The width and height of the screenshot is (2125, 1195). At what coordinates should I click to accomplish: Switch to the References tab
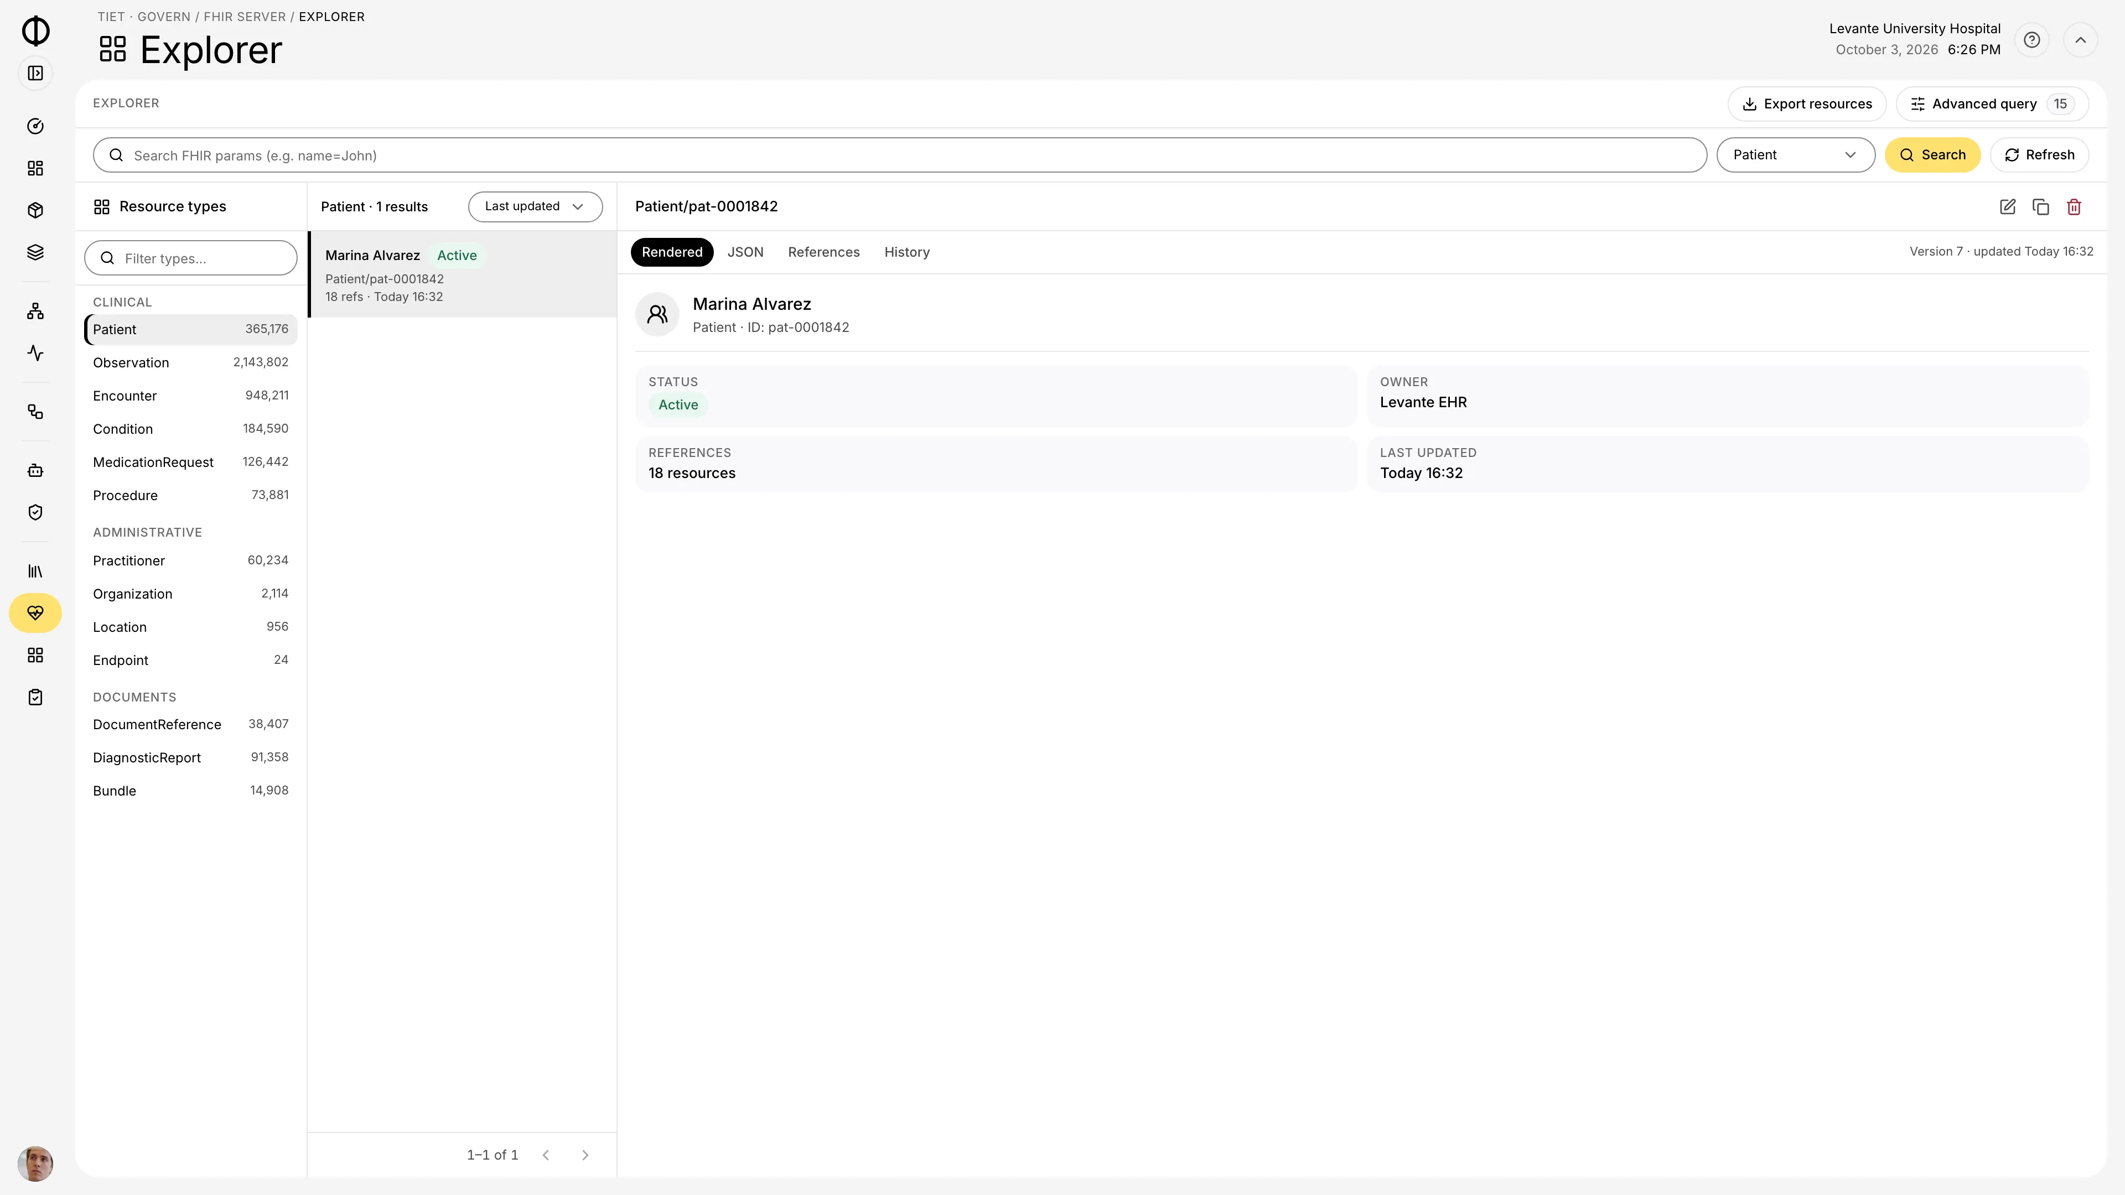(x=823, y=252)
